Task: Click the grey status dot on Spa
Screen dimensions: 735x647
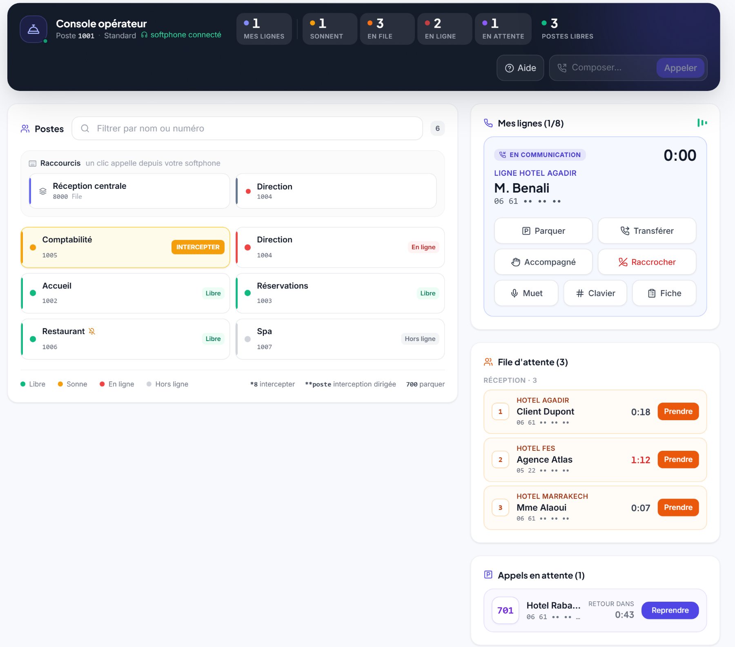Action: pos(247,339)
